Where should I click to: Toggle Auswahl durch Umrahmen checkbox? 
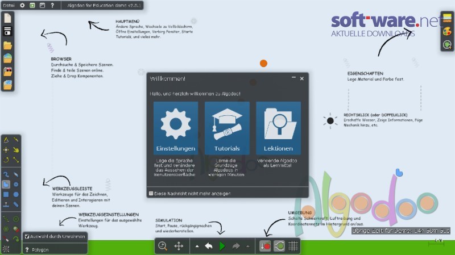(27, 236)
